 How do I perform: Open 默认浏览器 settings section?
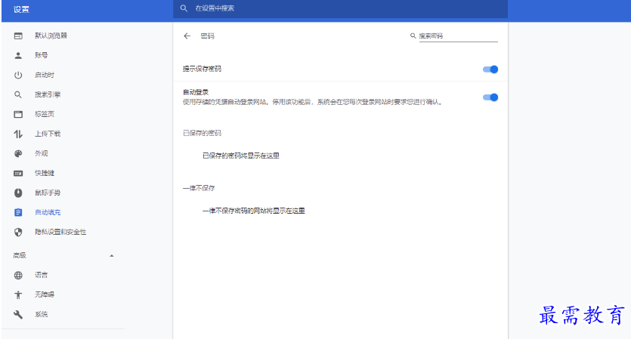51,35
